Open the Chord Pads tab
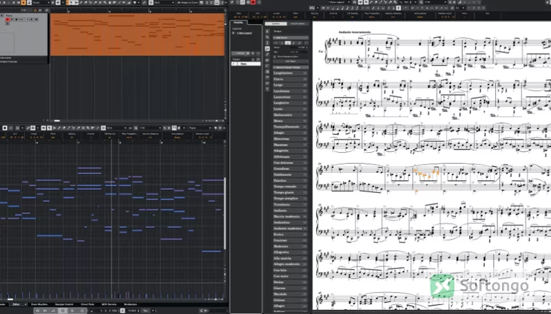Image resolution: width=551 pixels, height=314 pixels. coord(87,304)
